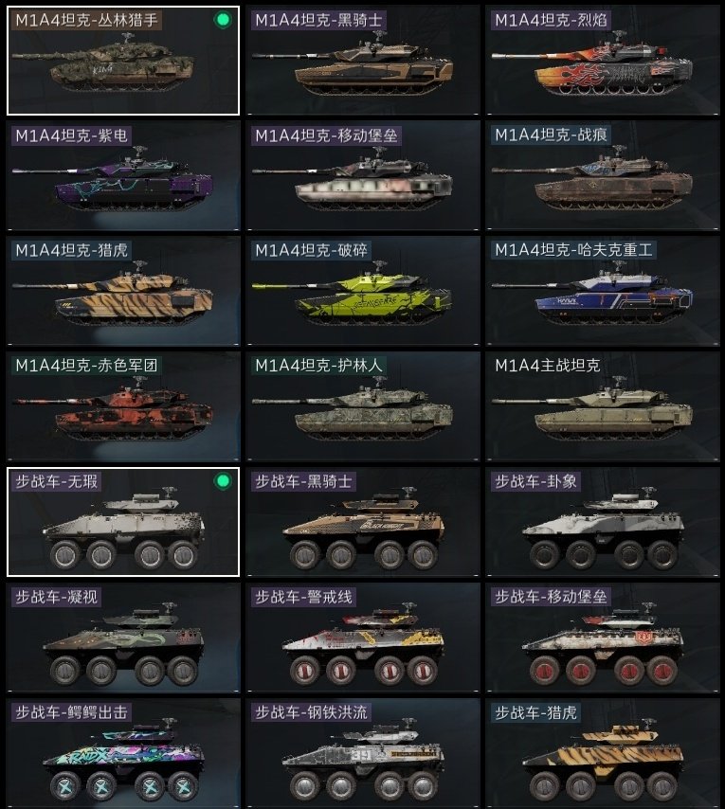Choose the tiger-striped M1A4坦克-猎虎 skin
Image resolution: width=725 pixels, height=809 pixels.
coord(123,291)
